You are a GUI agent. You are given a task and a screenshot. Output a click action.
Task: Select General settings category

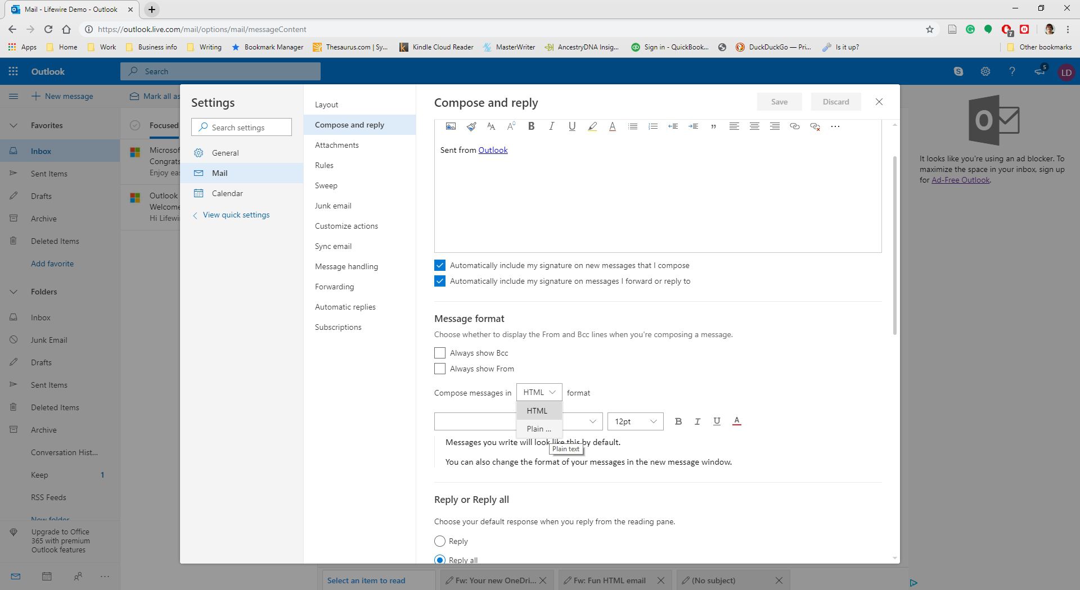pyautogui.click(x=241, y=153)
